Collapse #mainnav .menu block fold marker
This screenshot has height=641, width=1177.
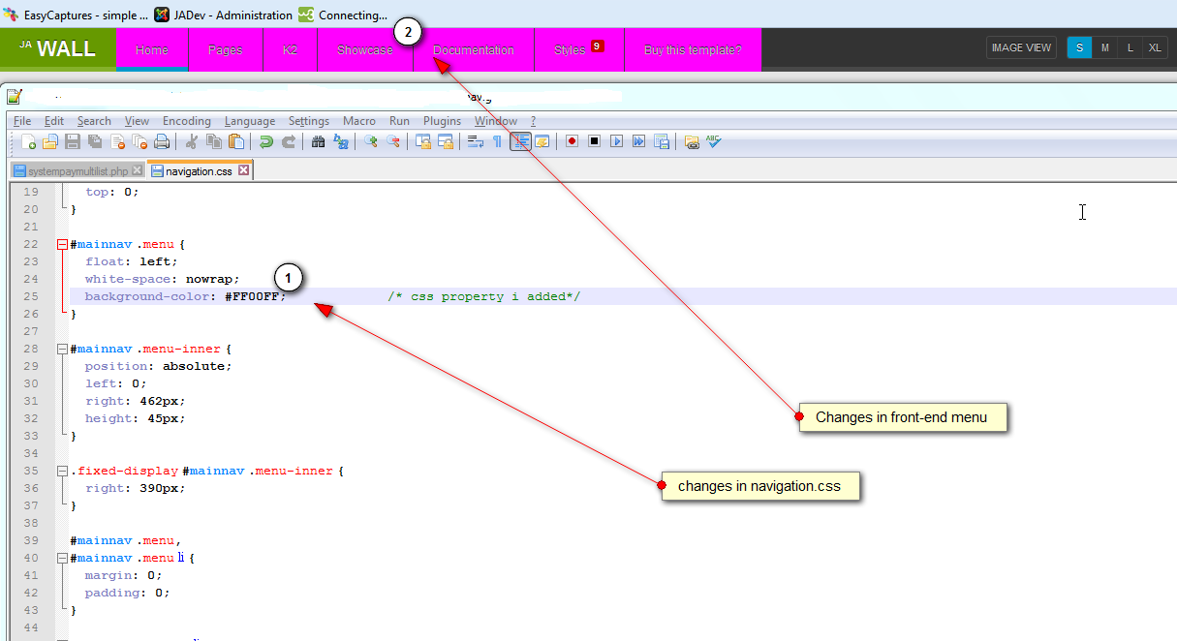point(62,244)
